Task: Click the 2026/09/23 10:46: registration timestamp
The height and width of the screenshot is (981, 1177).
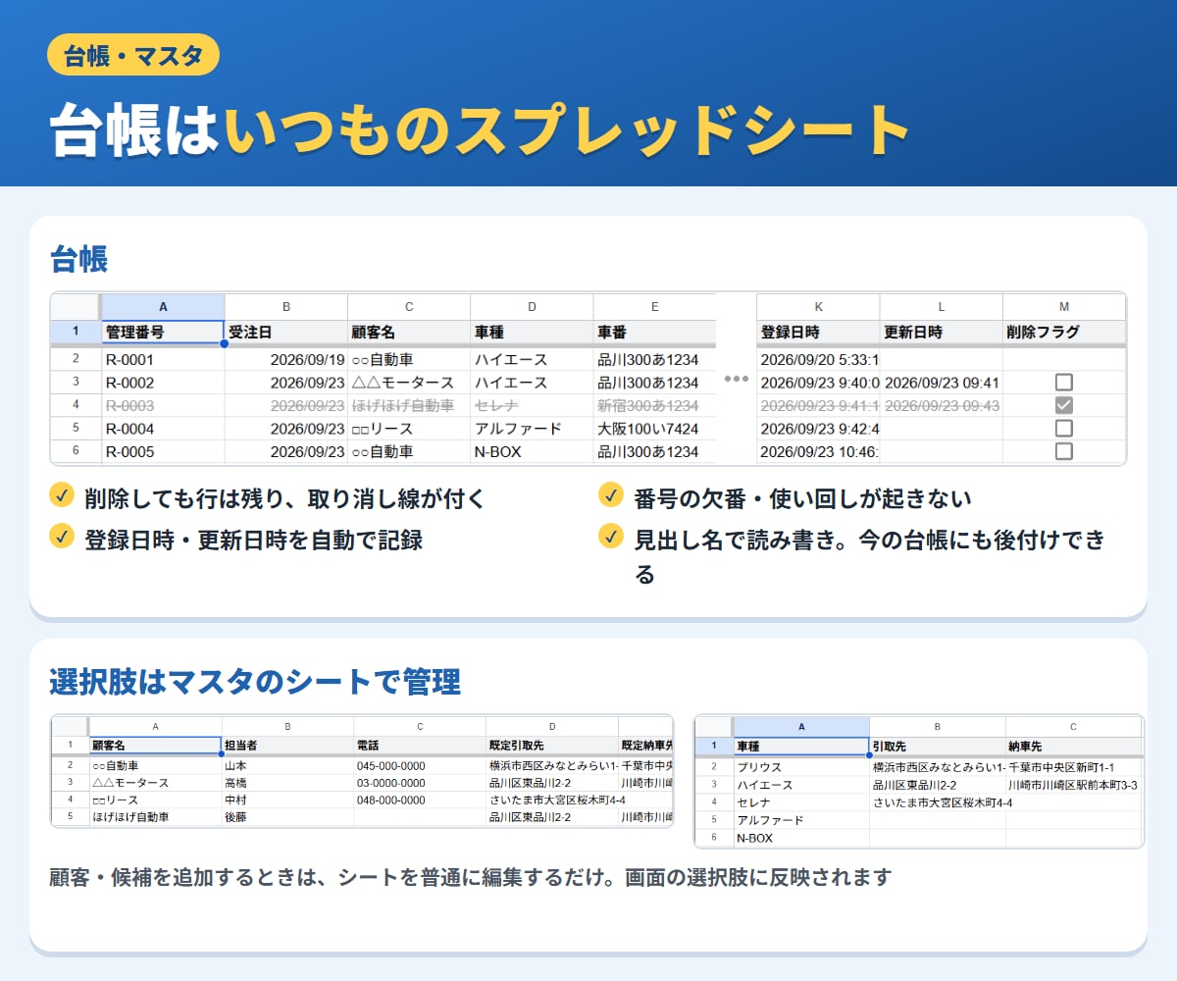Action: tap(818, 451)
